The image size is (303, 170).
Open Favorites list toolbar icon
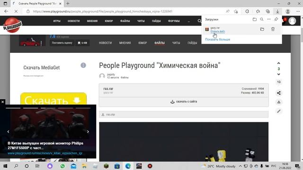(x=258, y=11)
